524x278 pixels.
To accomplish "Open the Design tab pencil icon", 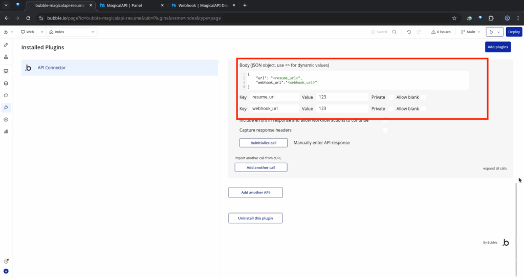I will [x=6, y=45].
